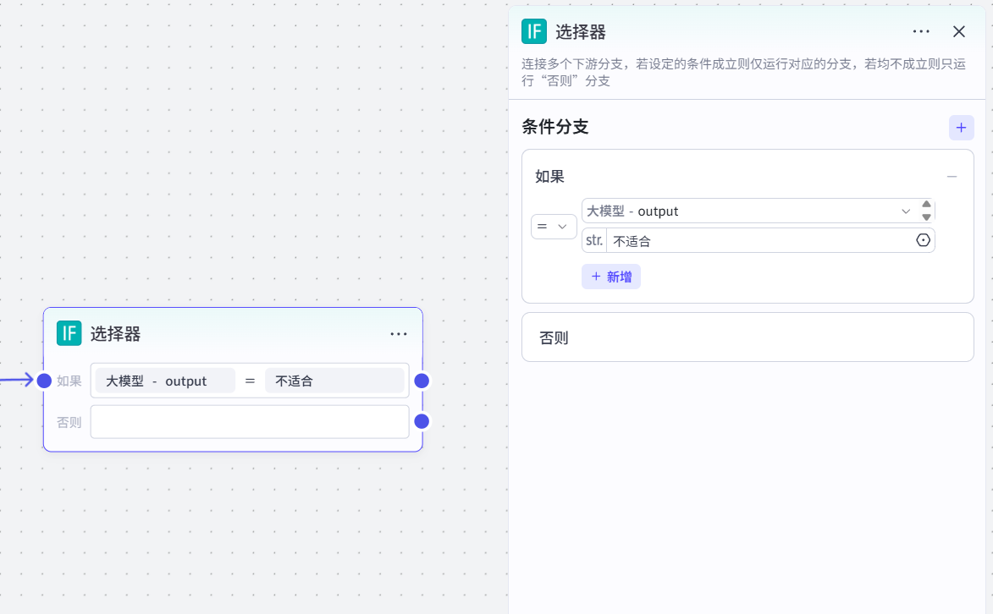Click the IF icon on the canvas node
This screenshot has width=993, height=614.
(x=69, y=333)
